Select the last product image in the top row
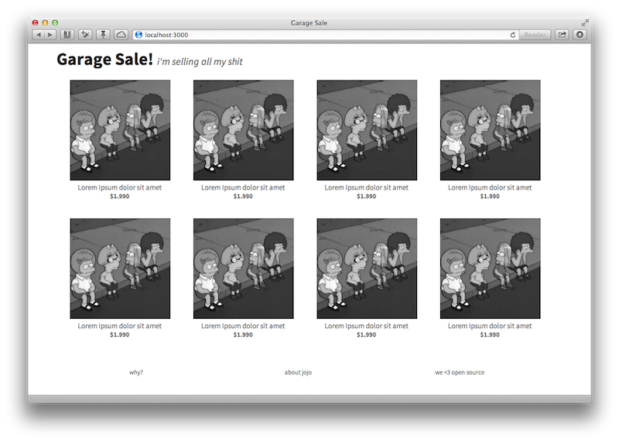Viewport: 619px width, 442px height. [490, 130]
